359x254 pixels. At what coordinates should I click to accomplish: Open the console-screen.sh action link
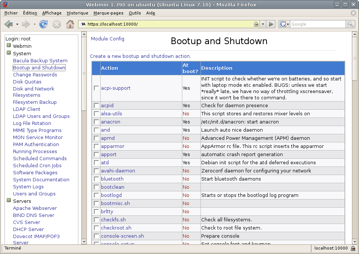point(123,236)
